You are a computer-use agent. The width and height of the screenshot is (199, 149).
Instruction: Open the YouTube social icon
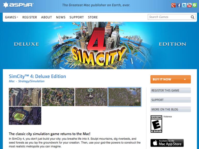[189, 5]
